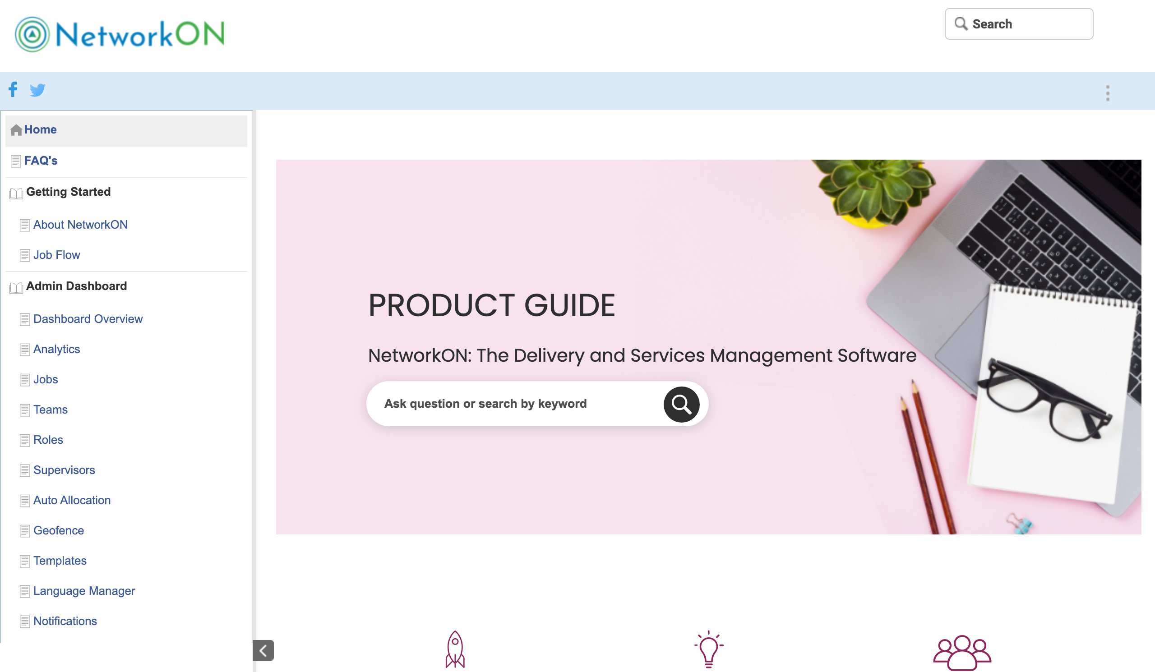This screenshot has width=1155, height=672.
Task: Click page icon beside Auto Allocation
Action: tap(25, 501)
